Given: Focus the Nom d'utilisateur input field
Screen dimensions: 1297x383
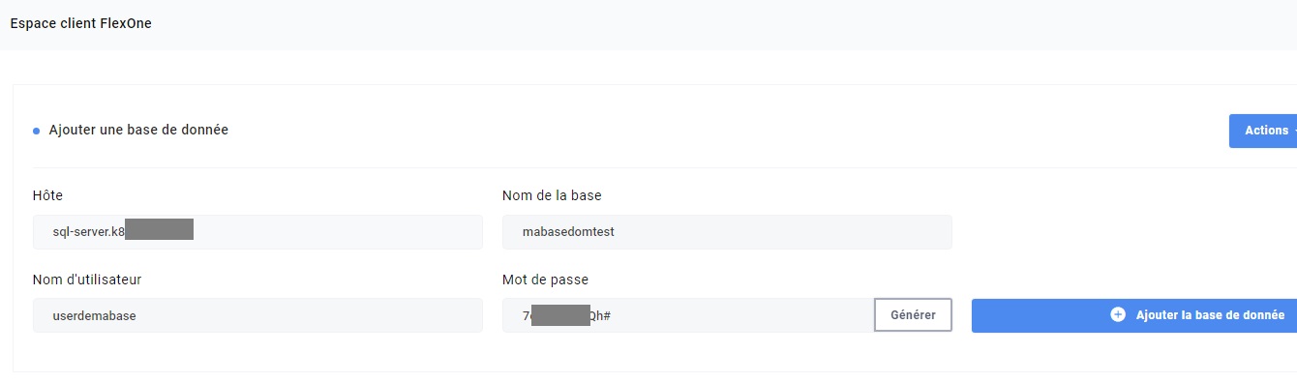Looking at the screenshot, I should [x=257, y=315].
